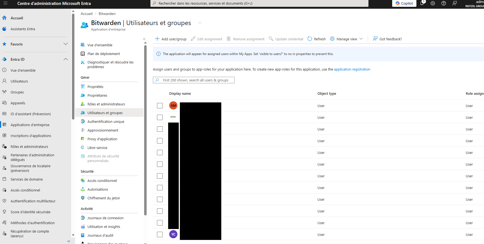Collapse the Entra ID section chevron
484x244 pixels.
66,59
